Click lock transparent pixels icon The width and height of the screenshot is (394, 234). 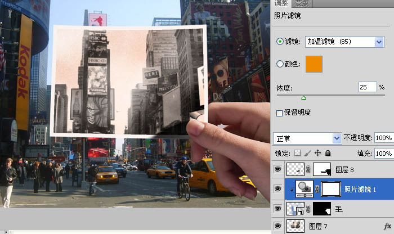(298, 153)
